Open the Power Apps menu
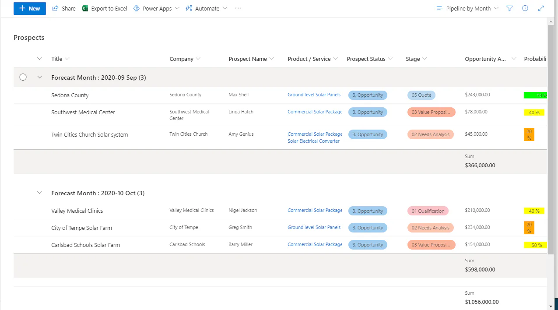The image size is (558, 310). click(x=156, y=8)
